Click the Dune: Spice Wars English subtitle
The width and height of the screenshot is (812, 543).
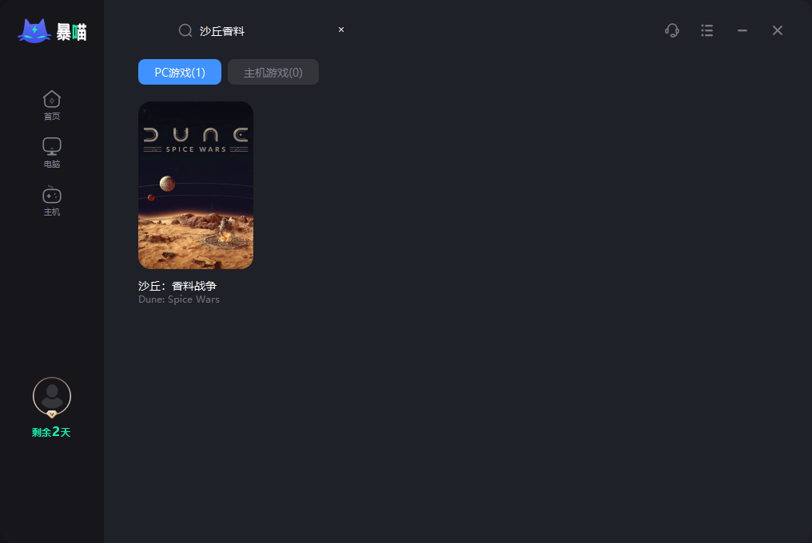click(179, 299)
